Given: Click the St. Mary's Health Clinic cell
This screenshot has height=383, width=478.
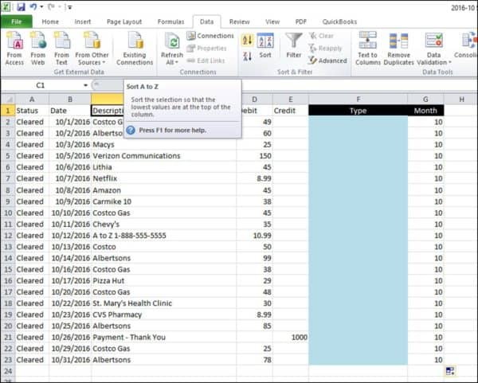Looking at the screenshot, I should click(163, 303).
